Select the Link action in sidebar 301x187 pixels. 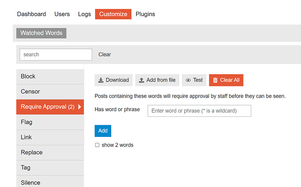coord(50,137)
